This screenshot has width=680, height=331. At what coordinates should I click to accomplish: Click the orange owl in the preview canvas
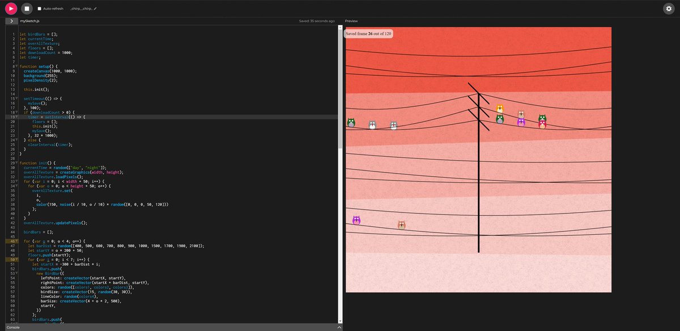coord(500,109)
